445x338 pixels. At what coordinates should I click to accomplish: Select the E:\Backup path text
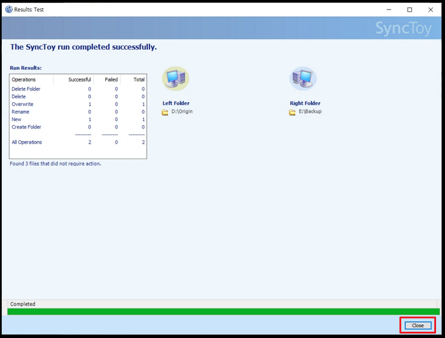[x=310, y=111]
